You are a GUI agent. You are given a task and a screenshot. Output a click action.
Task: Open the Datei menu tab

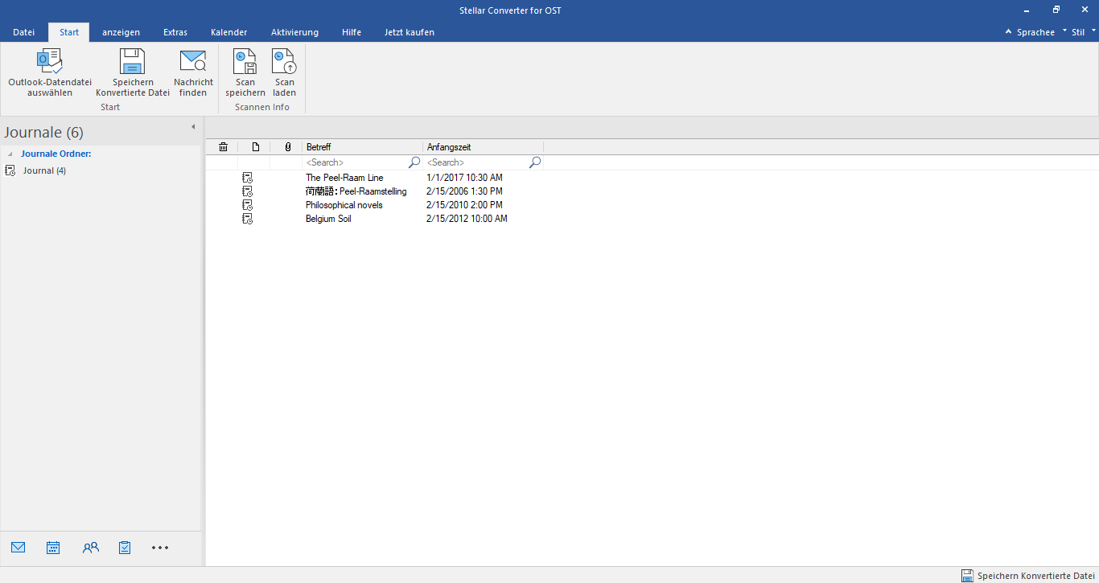(x=24, y=32)
